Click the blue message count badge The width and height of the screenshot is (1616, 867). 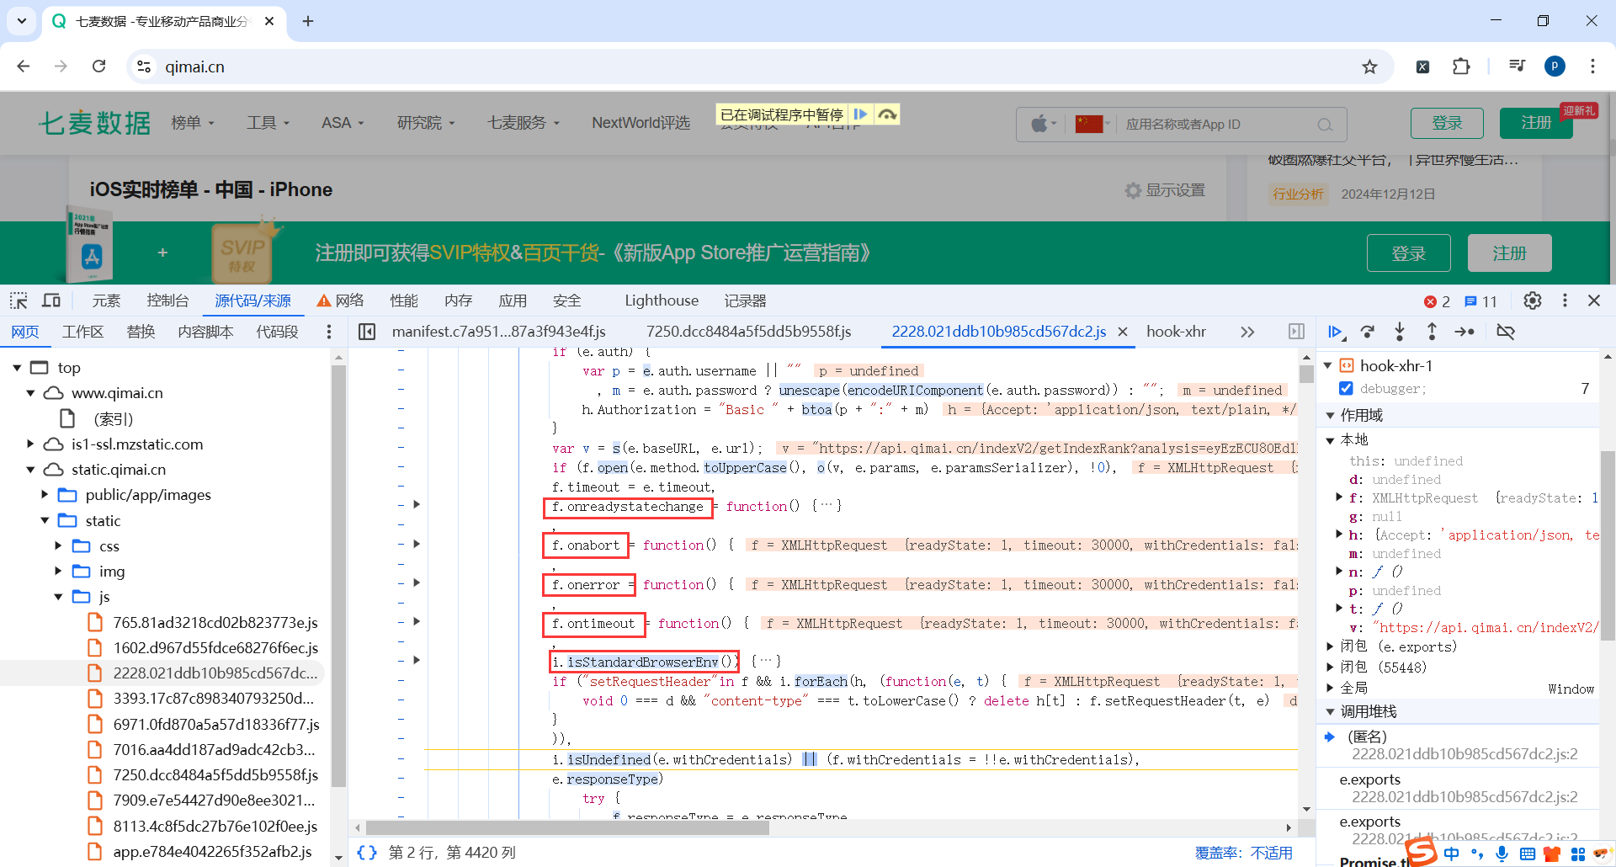click(x=1481, y=301)
